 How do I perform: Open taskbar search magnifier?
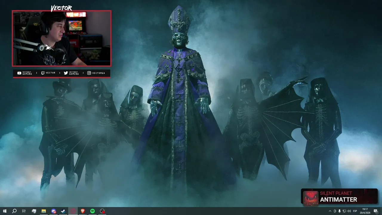click(14, 211)
